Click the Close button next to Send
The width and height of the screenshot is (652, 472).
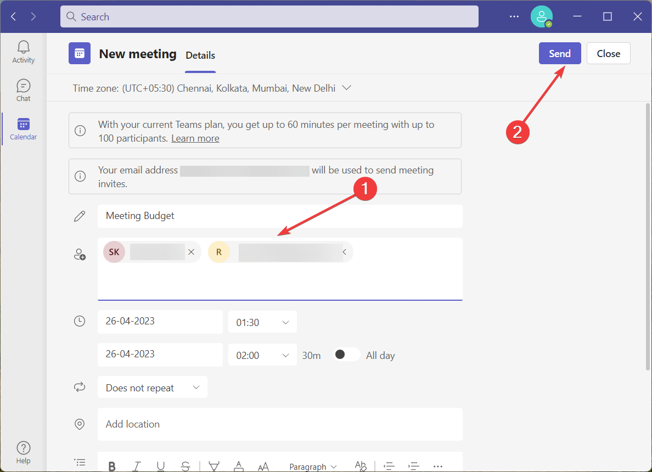point(608,53)
